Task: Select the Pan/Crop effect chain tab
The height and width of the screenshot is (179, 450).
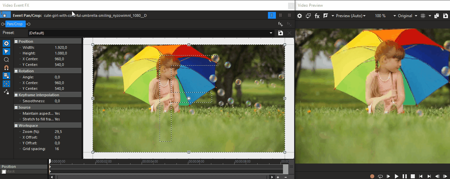Action: 15,24
